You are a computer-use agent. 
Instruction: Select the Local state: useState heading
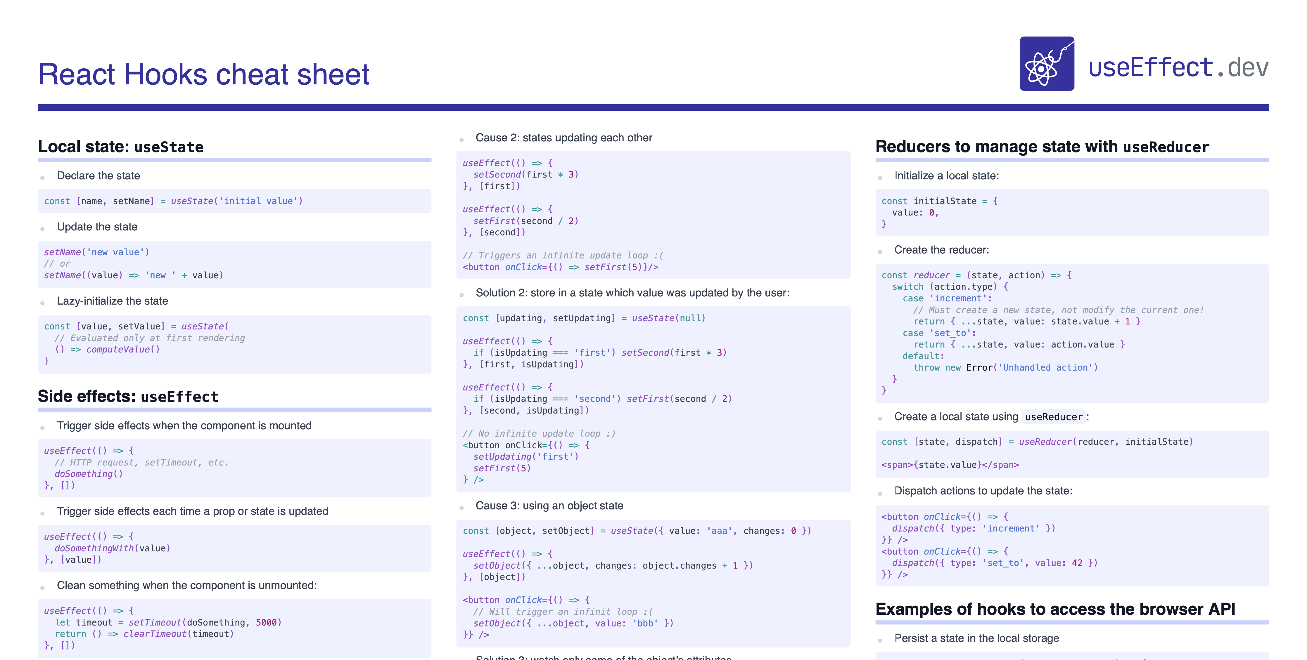point(121,147)
